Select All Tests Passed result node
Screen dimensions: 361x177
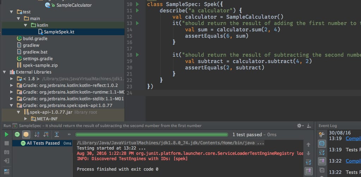point(43,143)
